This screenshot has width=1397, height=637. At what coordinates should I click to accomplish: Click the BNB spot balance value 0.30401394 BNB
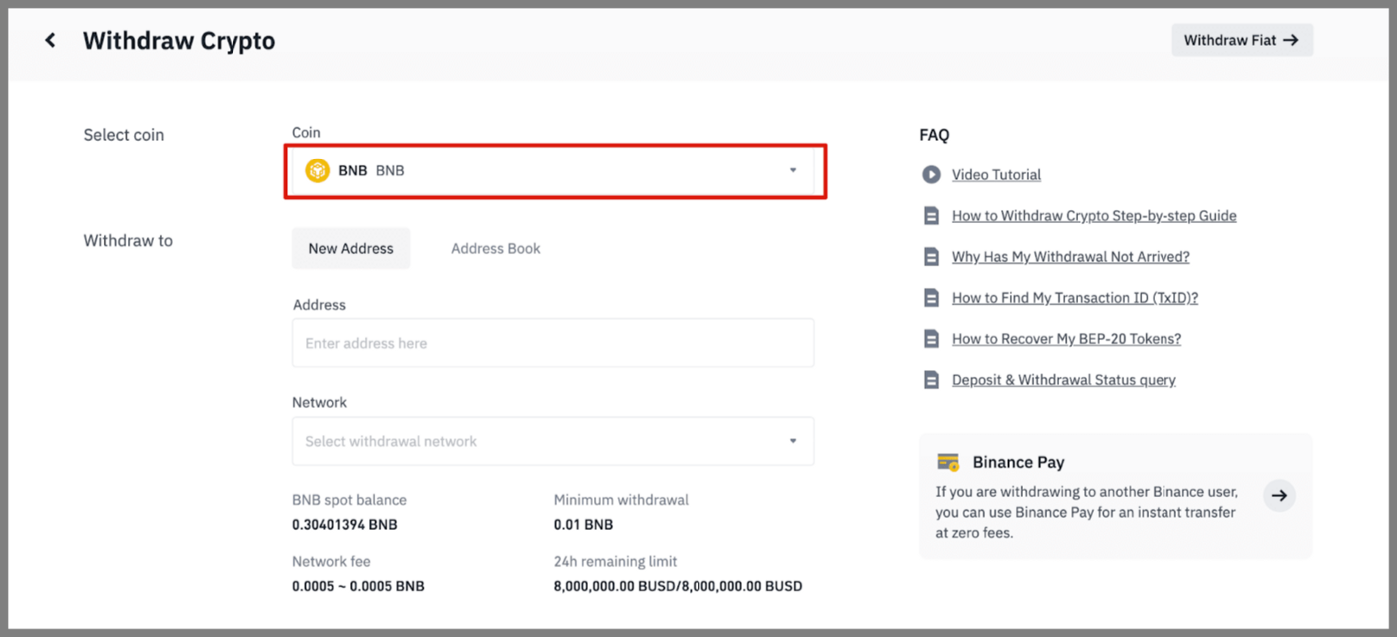[x=345, y=525]
